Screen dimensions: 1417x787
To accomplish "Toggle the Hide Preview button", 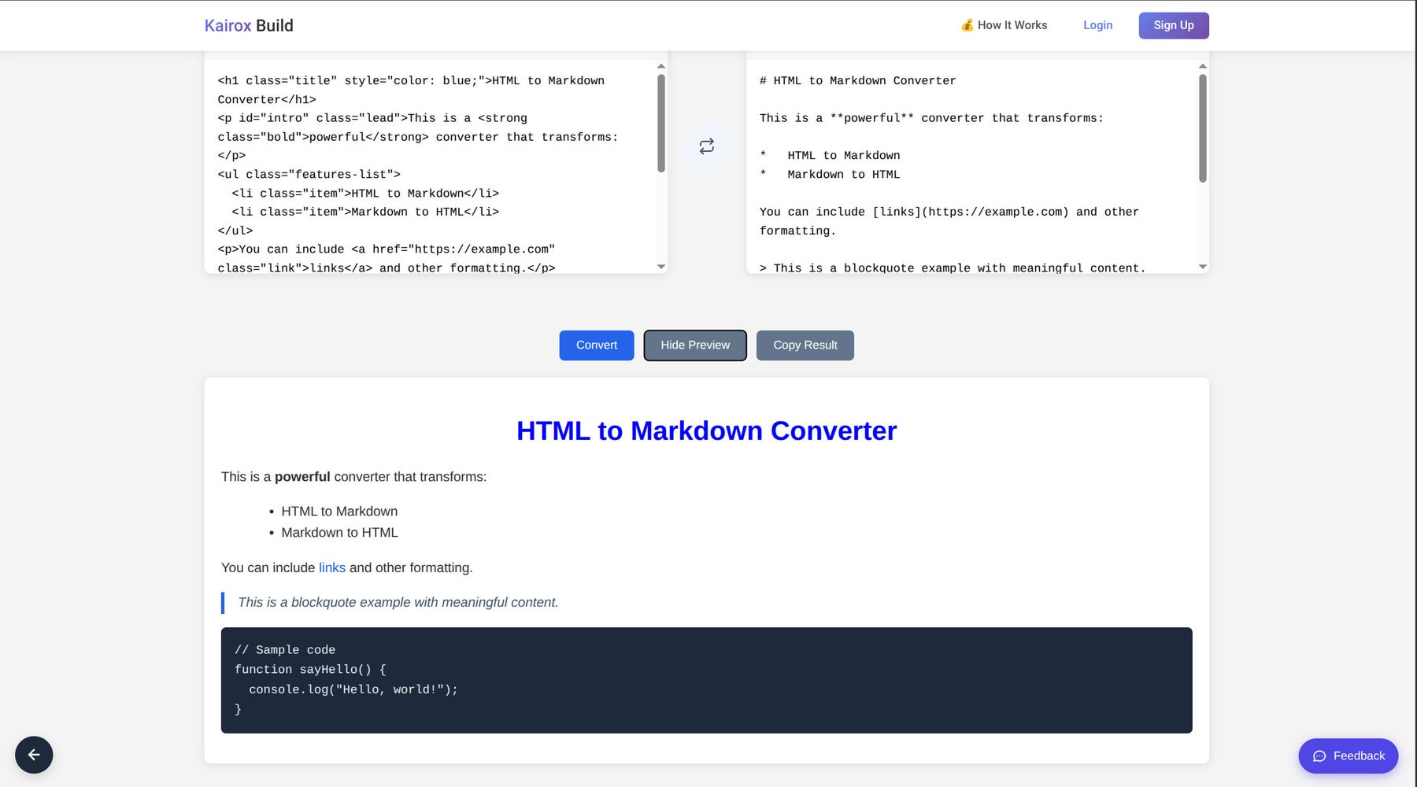I will coord(694,345).
